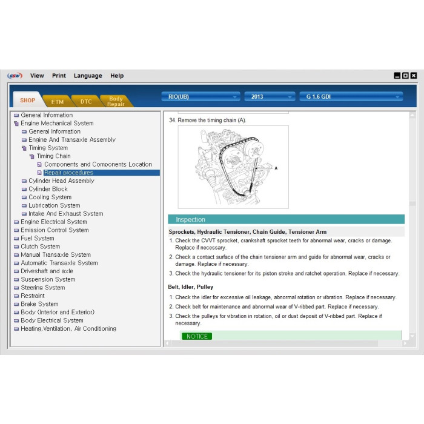Image resolution: width=424 pixels, height=424 pixels.
Task: Click book icon beside Fuel System
Action: (16, 239)
